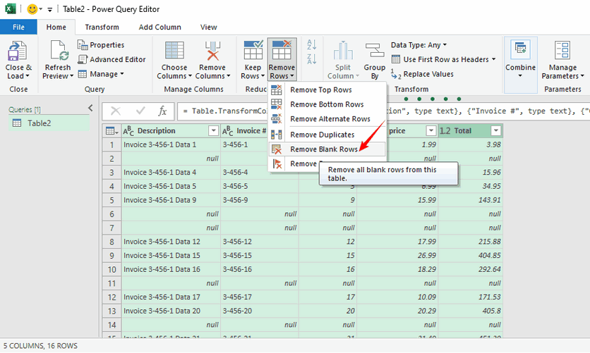This screenshot has height=353, width=590.
Task: Select the Invoice # column header
Action: click(251, 130)
